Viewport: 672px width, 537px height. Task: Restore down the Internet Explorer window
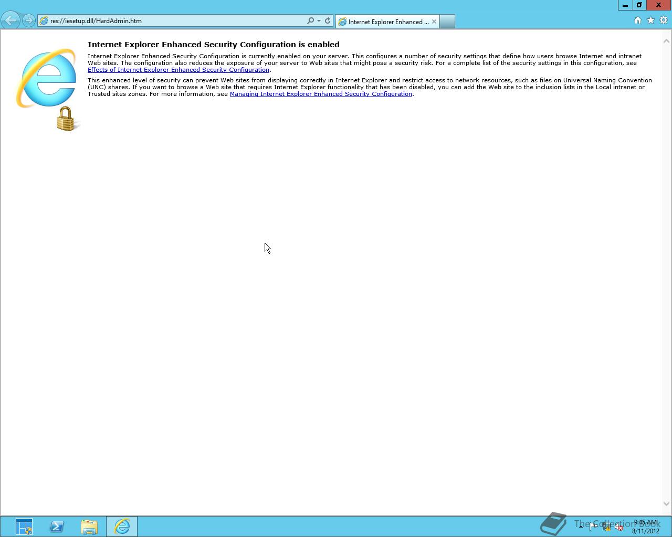639,5
